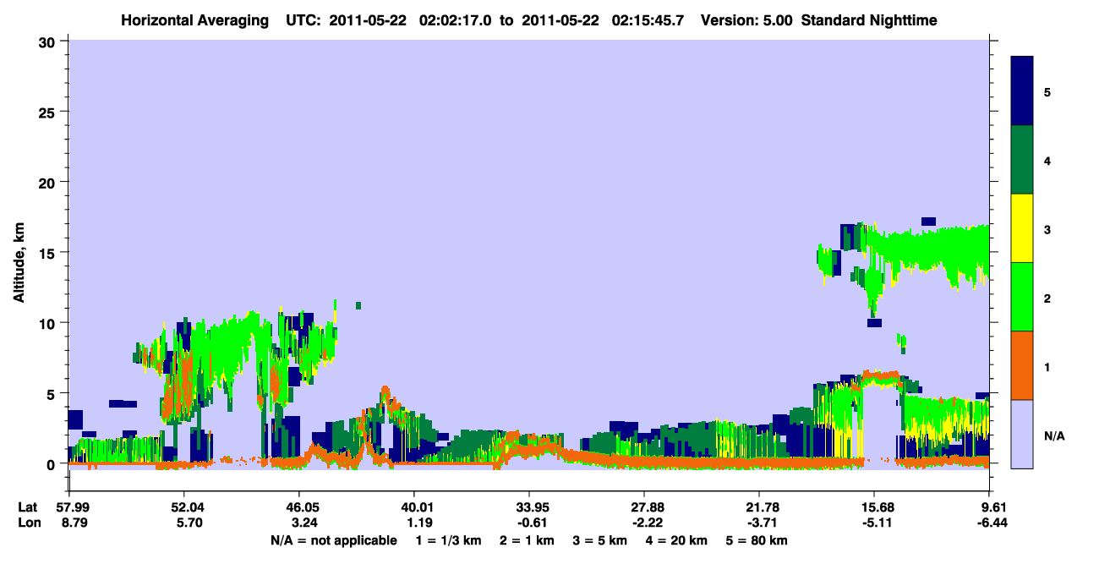Click the 'Lon' row label
This screenshot has height=564, width=1099.
(x=28, y=523)
